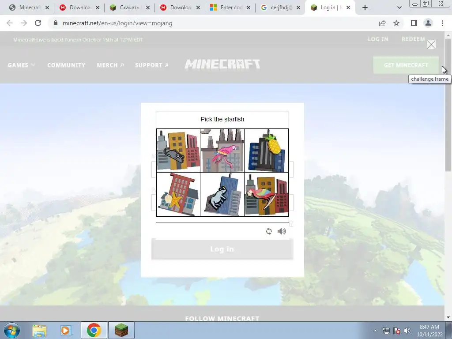Click the Minecraft Live announcement banner
Viewport: 452px width, 339px height.
click(78, 40)
